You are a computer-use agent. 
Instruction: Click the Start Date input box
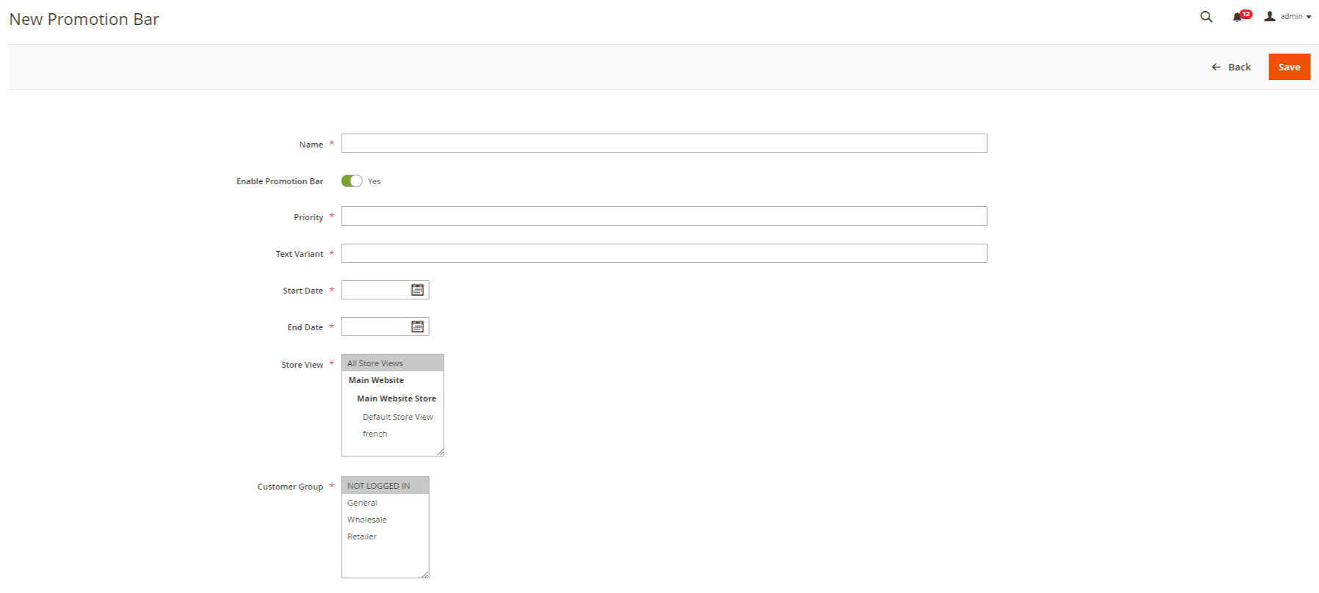[376, 290]
